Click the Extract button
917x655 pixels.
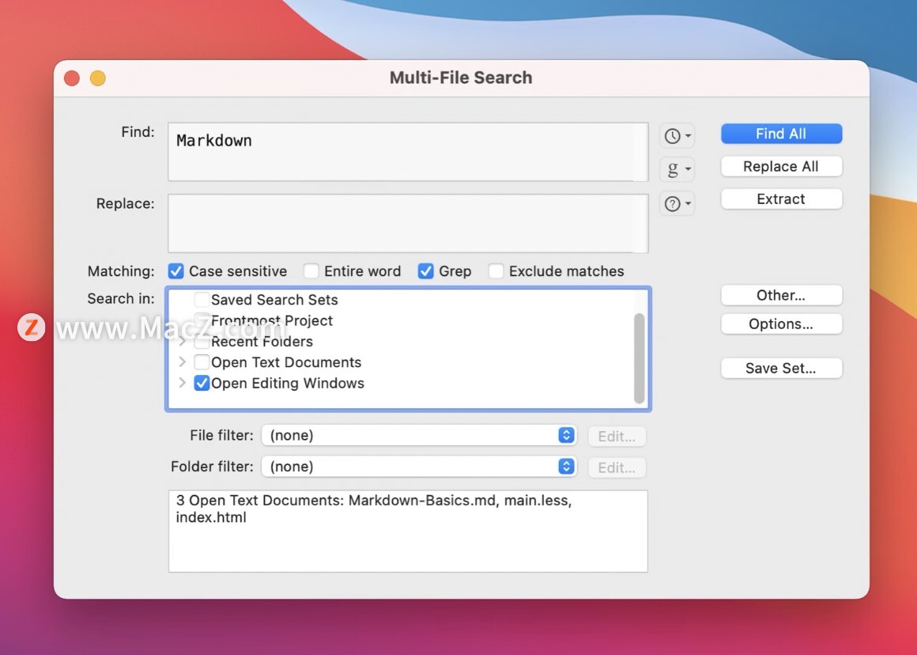(781, 199)
